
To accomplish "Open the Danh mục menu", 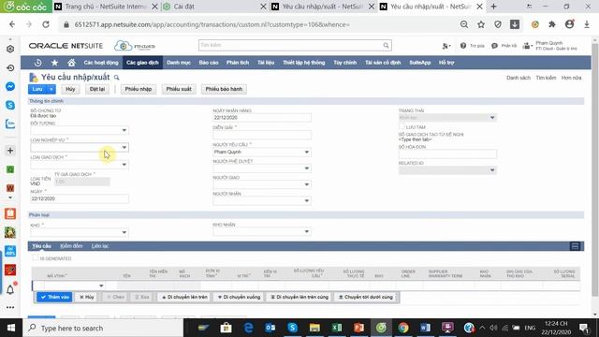I will (x=179, y=63).
